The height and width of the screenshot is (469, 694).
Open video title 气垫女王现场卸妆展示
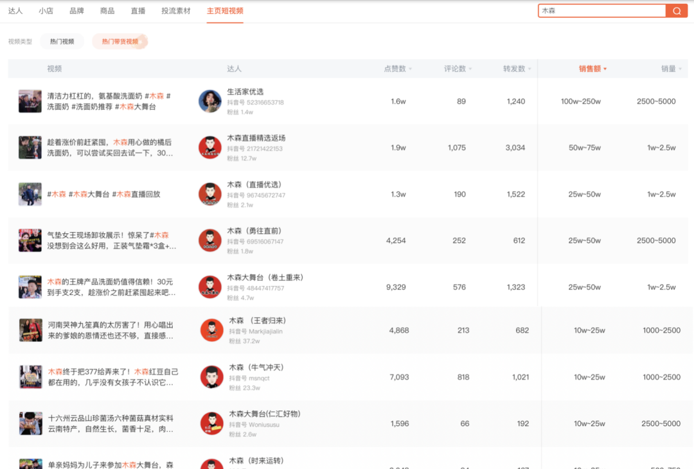(112, 240)
